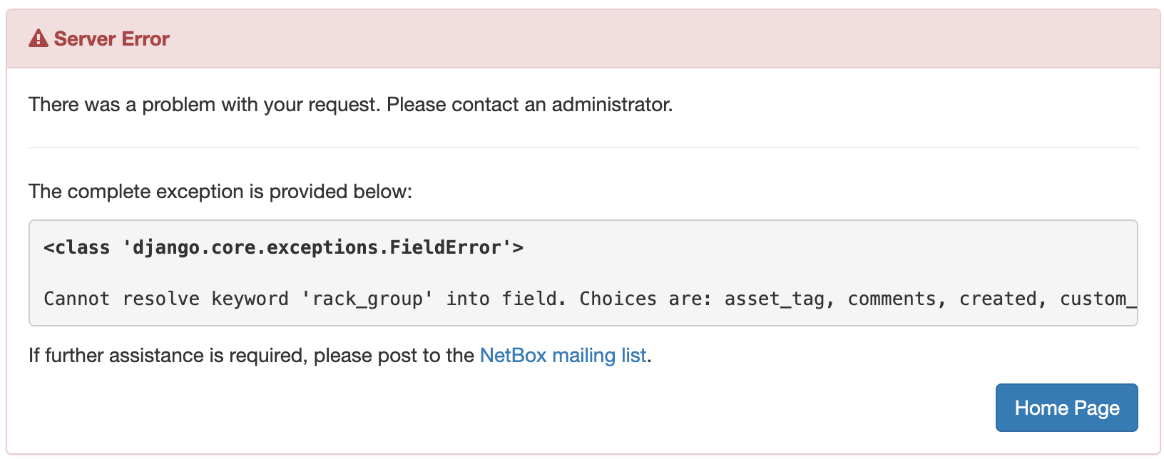Click the 'FieldError' word in class name
This screenshot has height=459, width=1164.
coord(445,247)
